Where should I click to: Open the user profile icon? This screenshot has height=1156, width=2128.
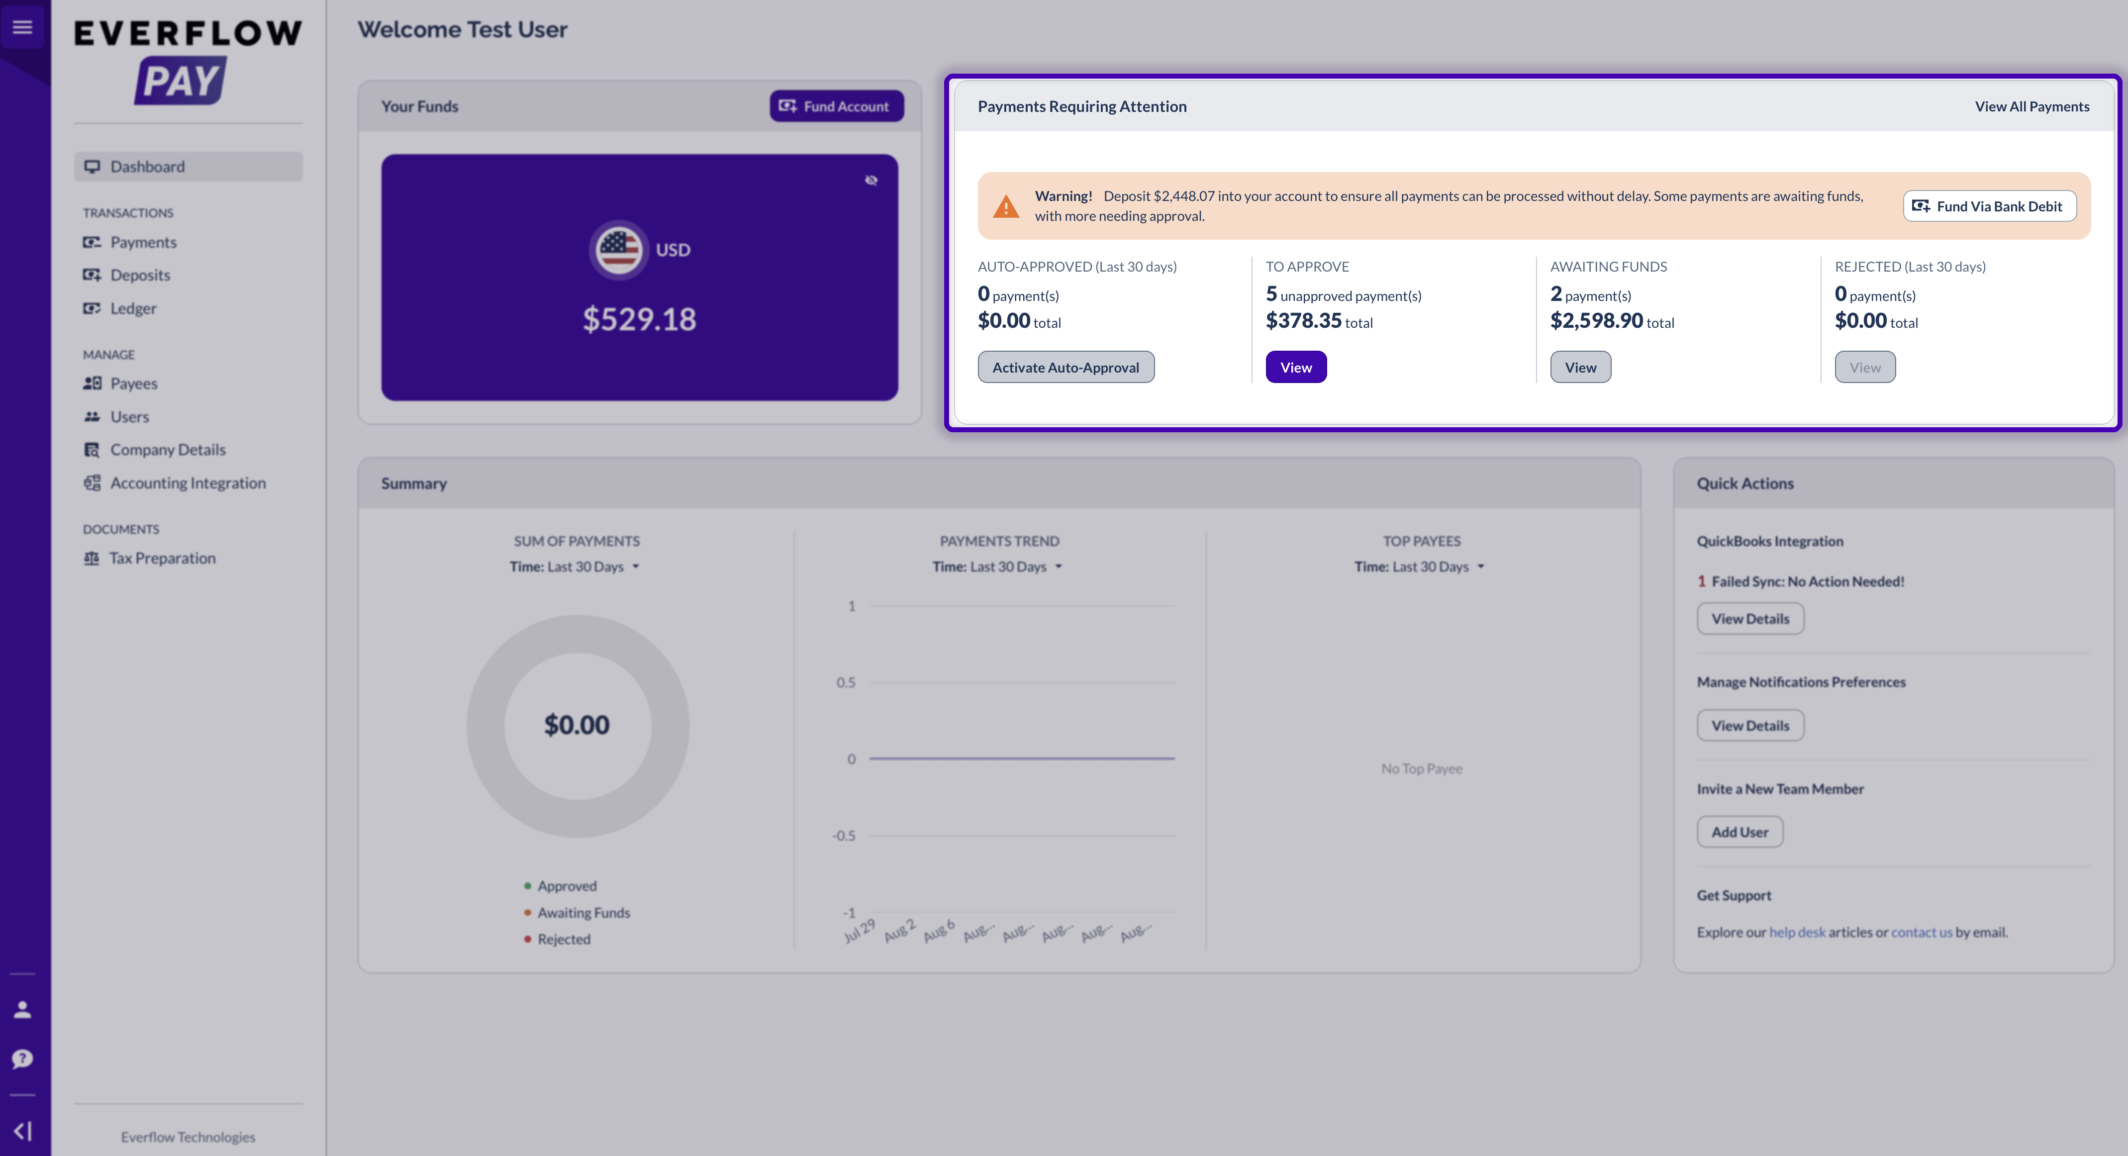point(22,1010)
